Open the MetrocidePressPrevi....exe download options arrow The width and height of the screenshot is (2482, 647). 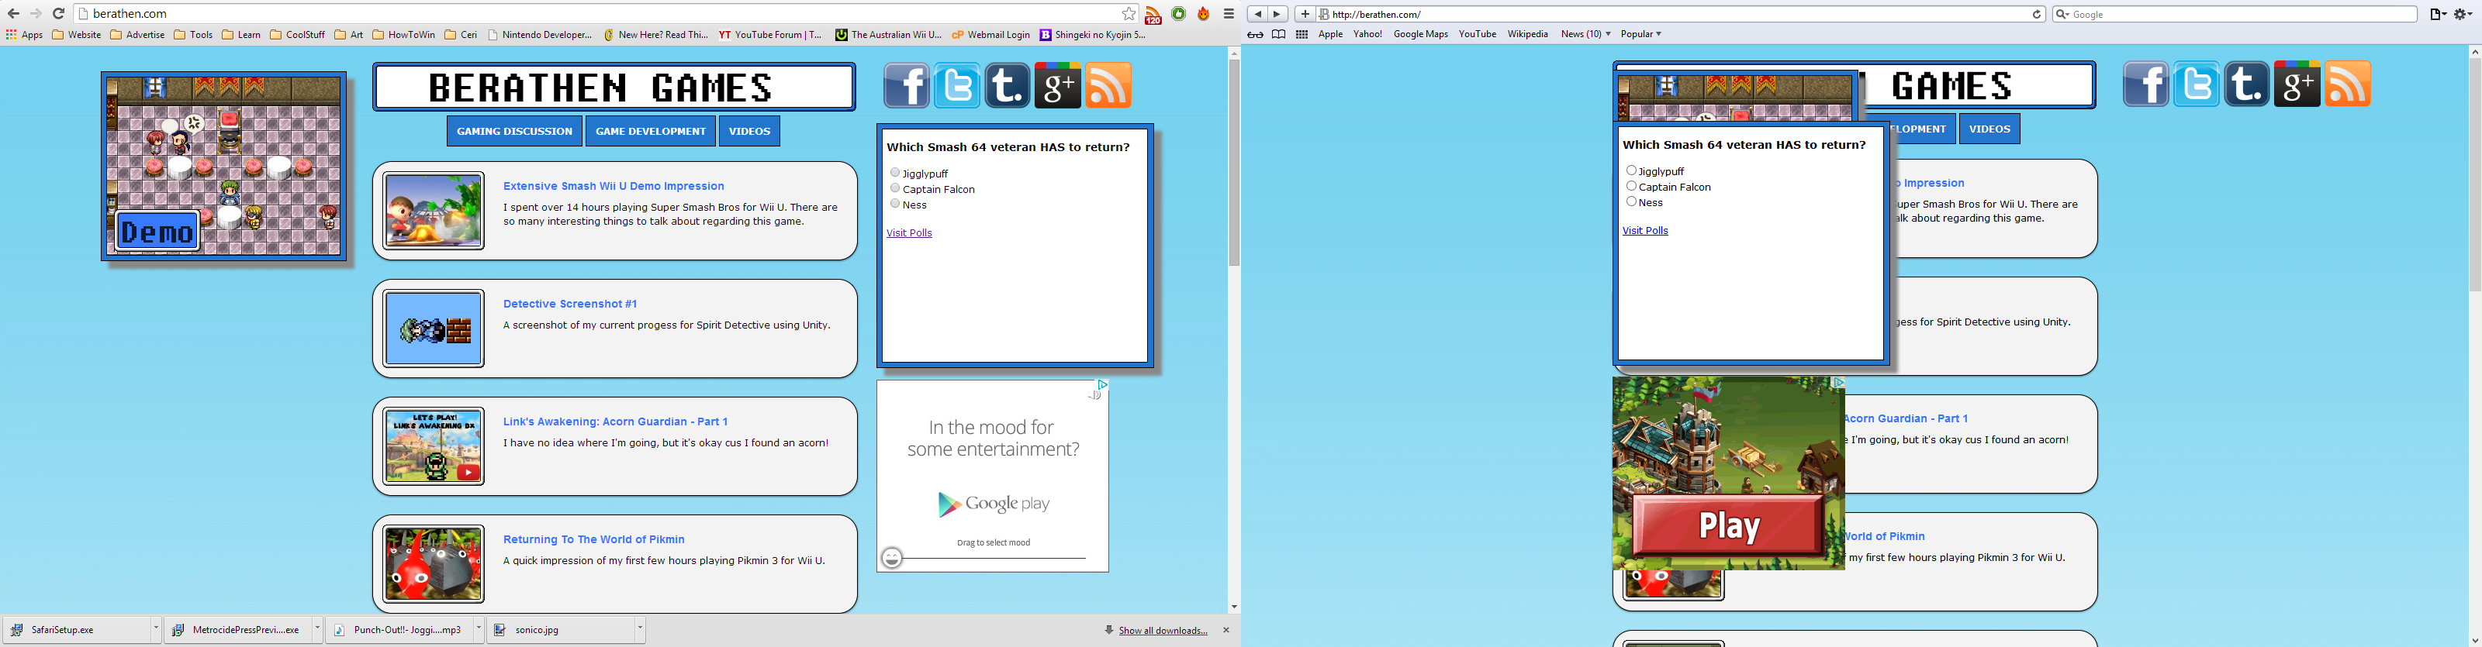[x=317, y=630]
